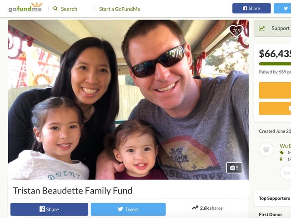Click the trending chart icon near Support
Screen dimensions: 291x218
(x=262, y=28)
